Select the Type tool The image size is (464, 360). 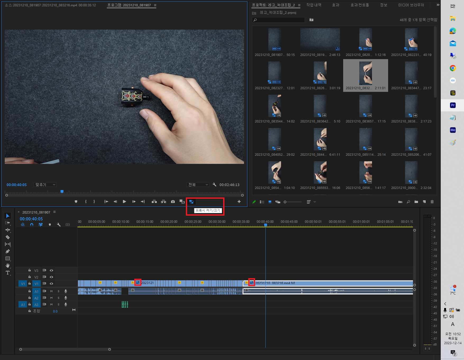click(x=8, y=273)
